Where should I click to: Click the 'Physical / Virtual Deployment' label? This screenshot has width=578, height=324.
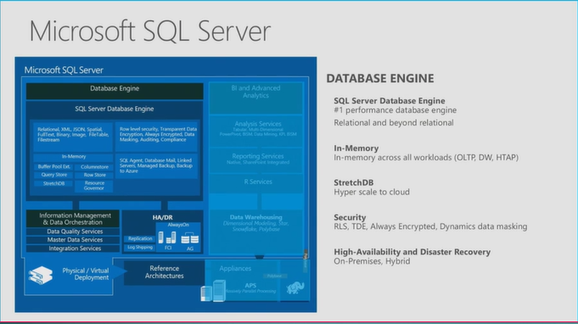point(86,274)
